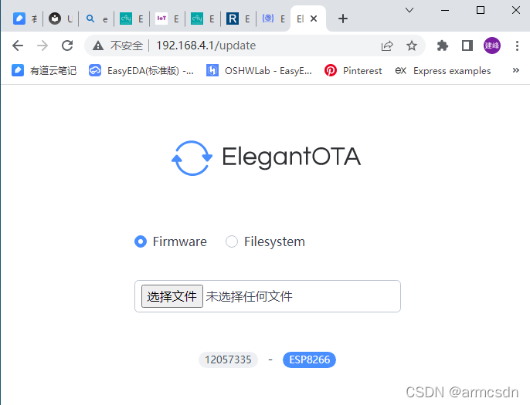530x405 pixels.
Task: Bookmark this page with star icon
Action: tap(411, 46)
